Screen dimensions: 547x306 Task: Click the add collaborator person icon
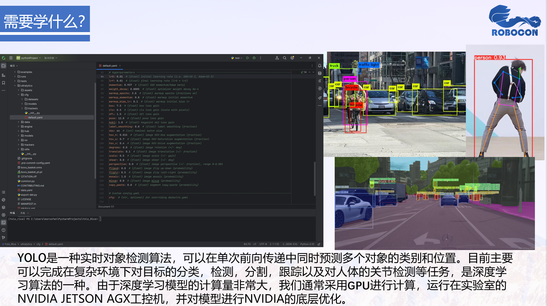click(x=277, y=58)
